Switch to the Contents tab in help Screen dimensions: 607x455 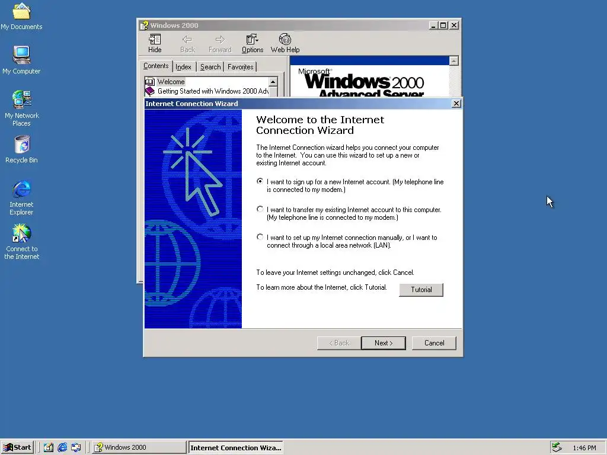click(156, 66)
